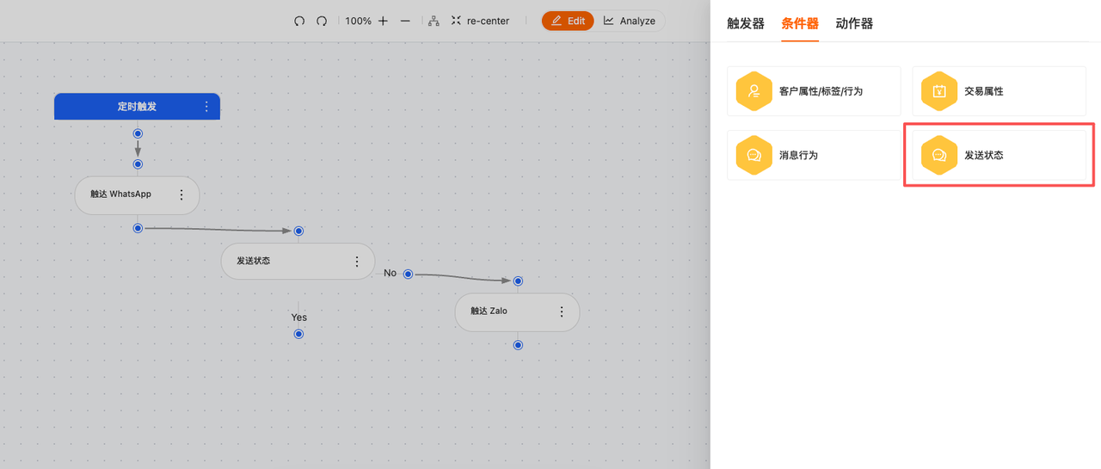Switch to the 动作器 tab

[854, 23]
